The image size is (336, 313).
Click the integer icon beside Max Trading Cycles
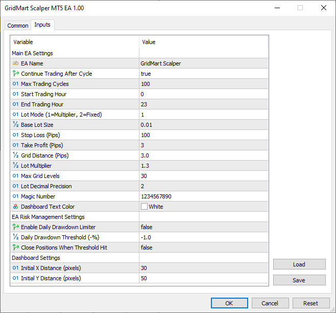pos(15,84)
